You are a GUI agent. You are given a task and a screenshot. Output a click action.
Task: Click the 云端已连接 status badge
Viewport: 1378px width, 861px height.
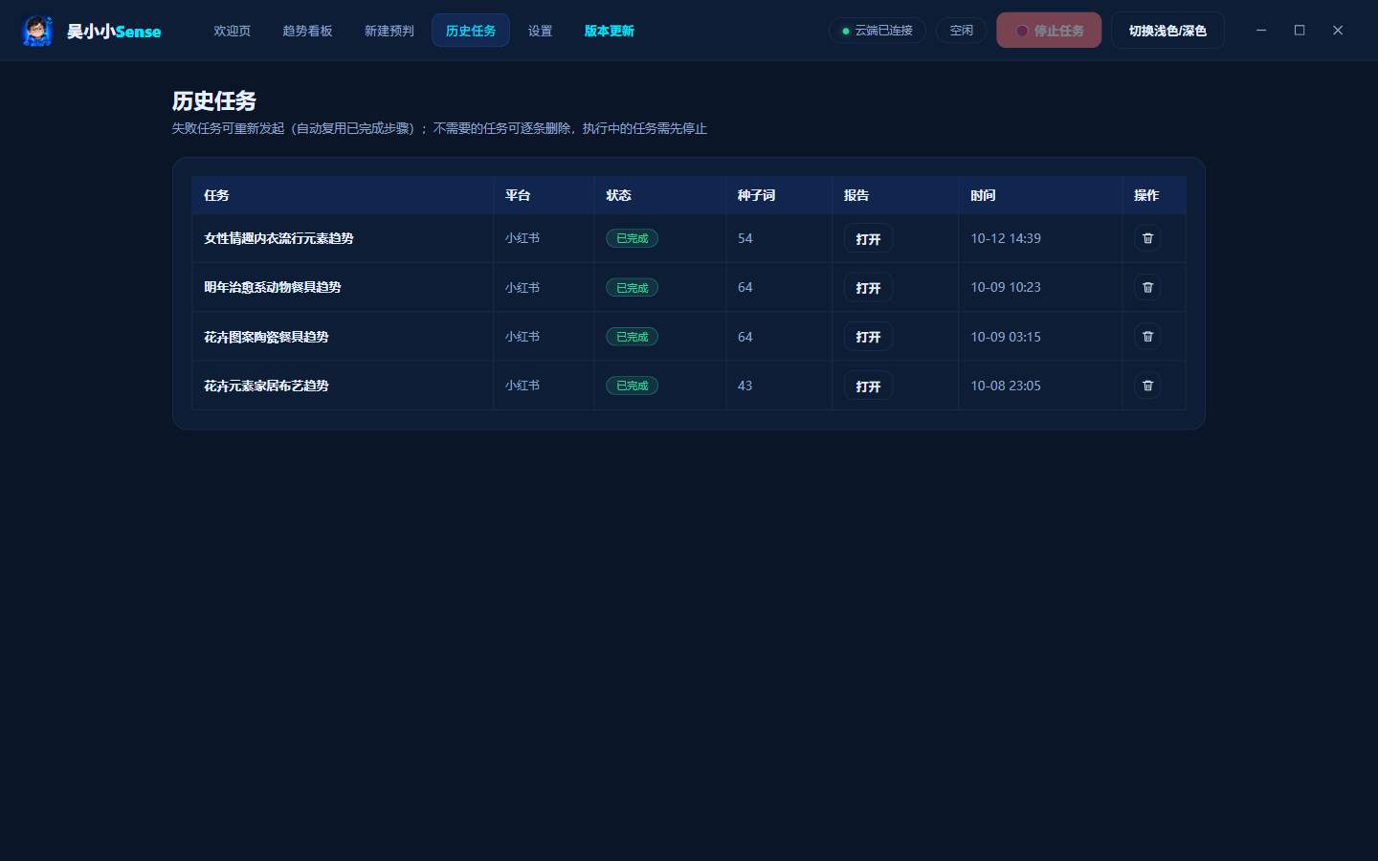(x=878, y=31)
